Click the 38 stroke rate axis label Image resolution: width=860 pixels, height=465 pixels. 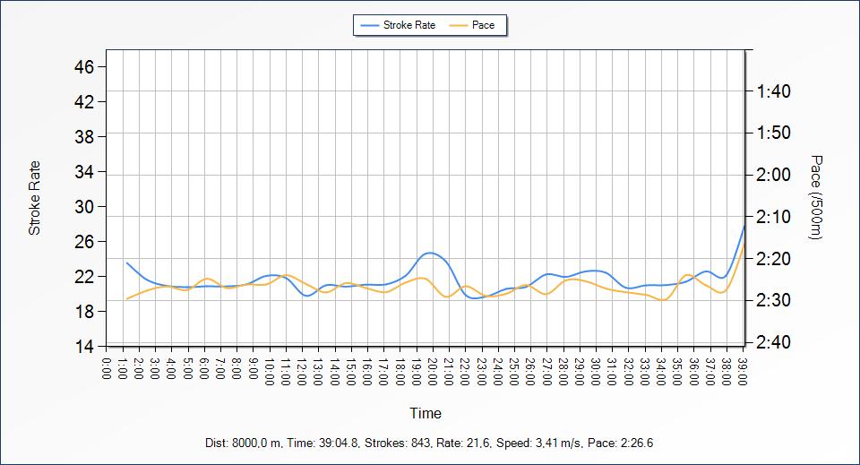(84, 136)
